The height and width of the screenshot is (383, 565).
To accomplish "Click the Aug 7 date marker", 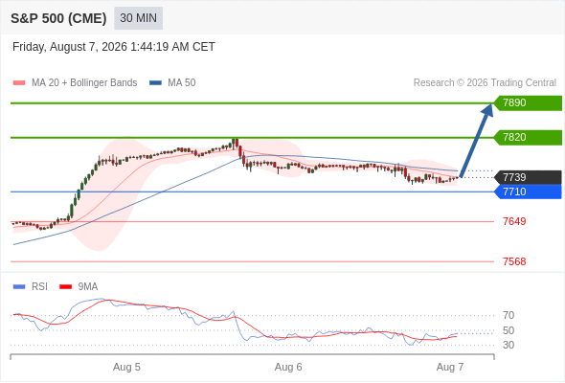I will tap(450, 367).
